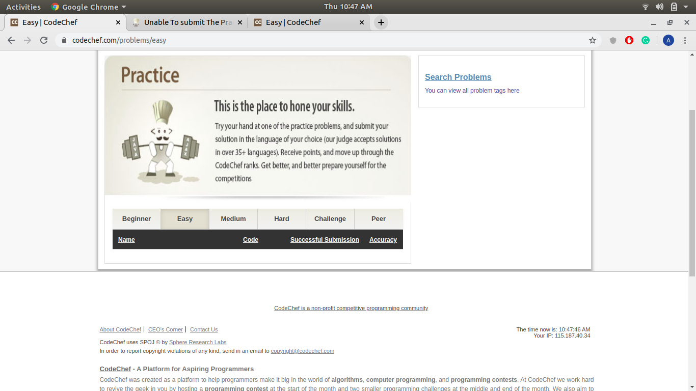
Task: Open the grey shield extension icon
Action: pos(613,40)
